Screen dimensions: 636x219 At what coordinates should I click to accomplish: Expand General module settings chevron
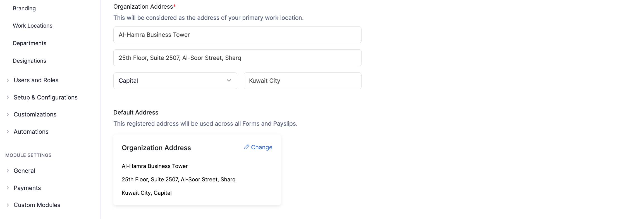[x=8, y=171]
